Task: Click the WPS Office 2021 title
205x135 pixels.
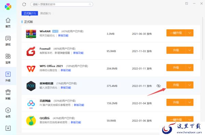Action: (x=51, y=66)
